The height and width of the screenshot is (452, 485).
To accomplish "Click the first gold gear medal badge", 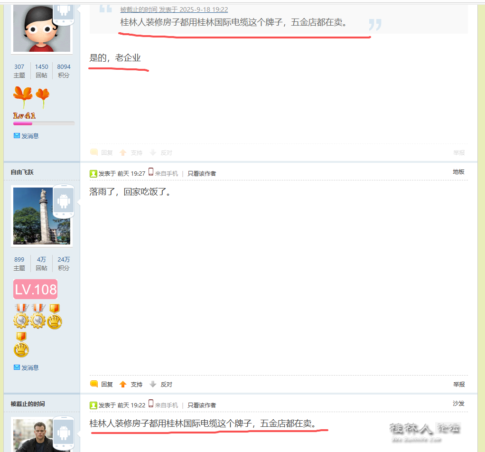I will (x=21, y=316).
